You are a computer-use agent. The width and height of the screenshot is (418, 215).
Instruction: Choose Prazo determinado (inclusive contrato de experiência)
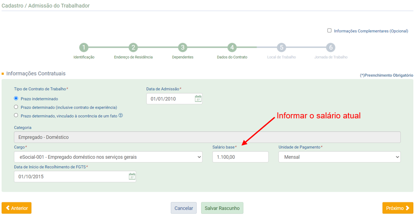click(16, 107)
